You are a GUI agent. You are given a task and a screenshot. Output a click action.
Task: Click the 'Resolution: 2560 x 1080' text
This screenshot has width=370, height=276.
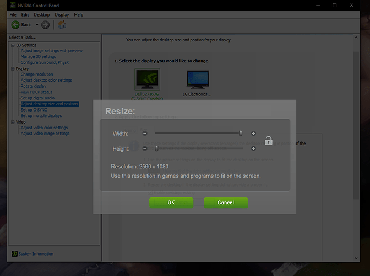(x=140, y=167)
